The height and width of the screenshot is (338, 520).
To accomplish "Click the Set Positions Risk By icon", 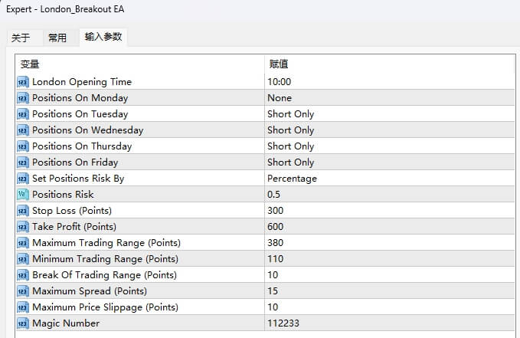I will coord(22,179).
